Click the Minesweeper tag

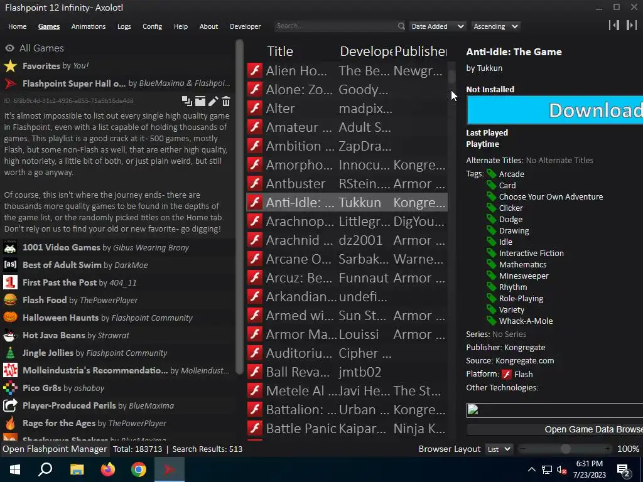[524, 276]
